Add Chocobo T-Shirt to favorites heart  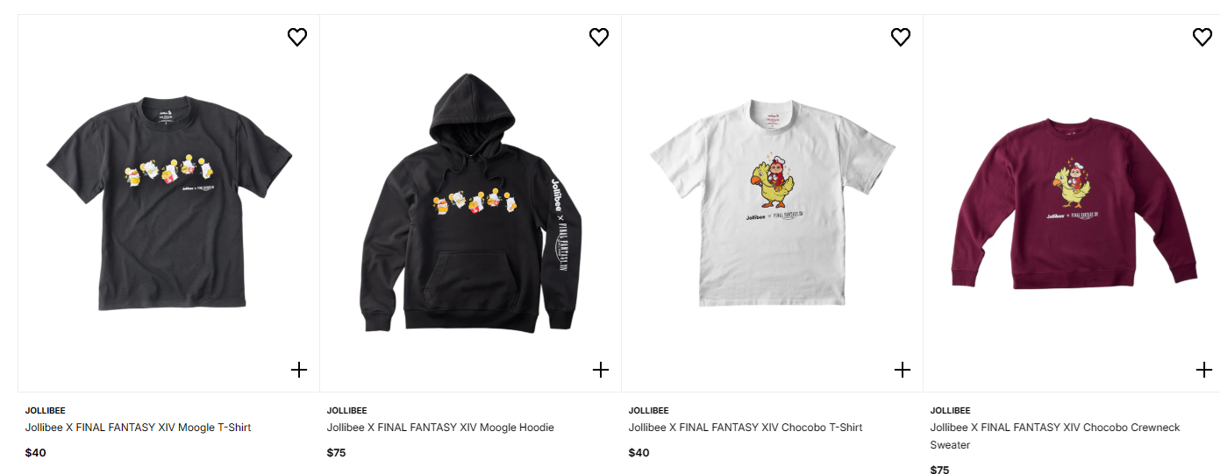click(901, 37)
